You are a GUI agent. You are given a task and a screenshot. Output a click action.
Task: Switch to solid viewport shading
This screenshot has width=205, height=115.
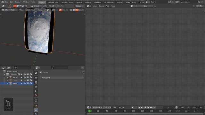74,10
